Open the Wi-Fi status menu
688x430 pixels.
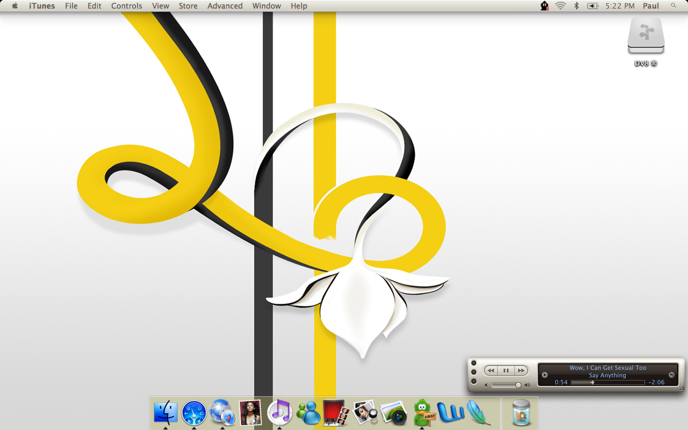pyautogui.click(x=561, y=6)
